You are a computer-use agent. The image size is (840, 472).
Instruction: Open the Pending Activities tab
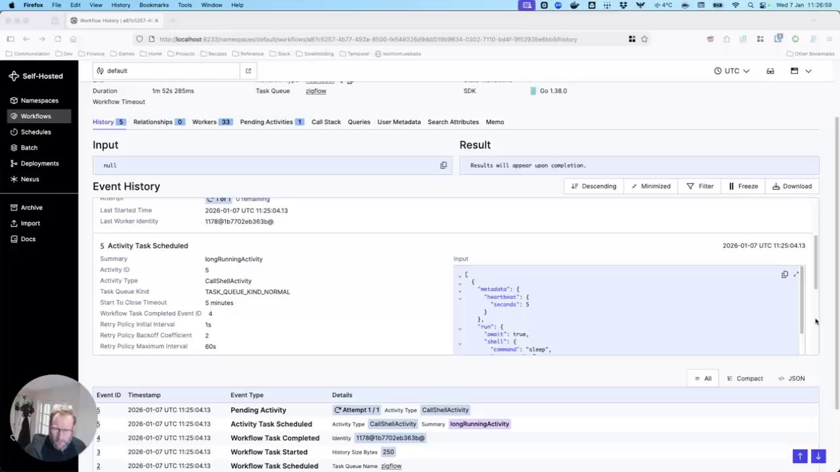(272, 122)
